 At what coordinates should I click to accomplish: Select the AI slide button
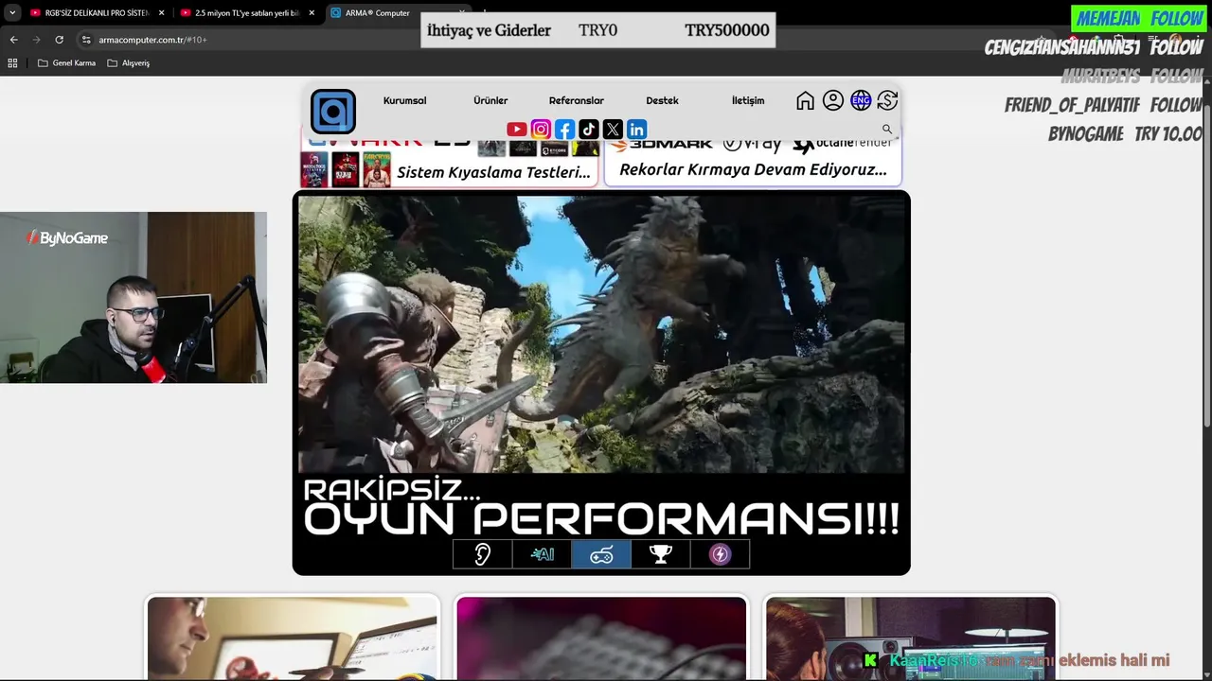click(542, 554)
